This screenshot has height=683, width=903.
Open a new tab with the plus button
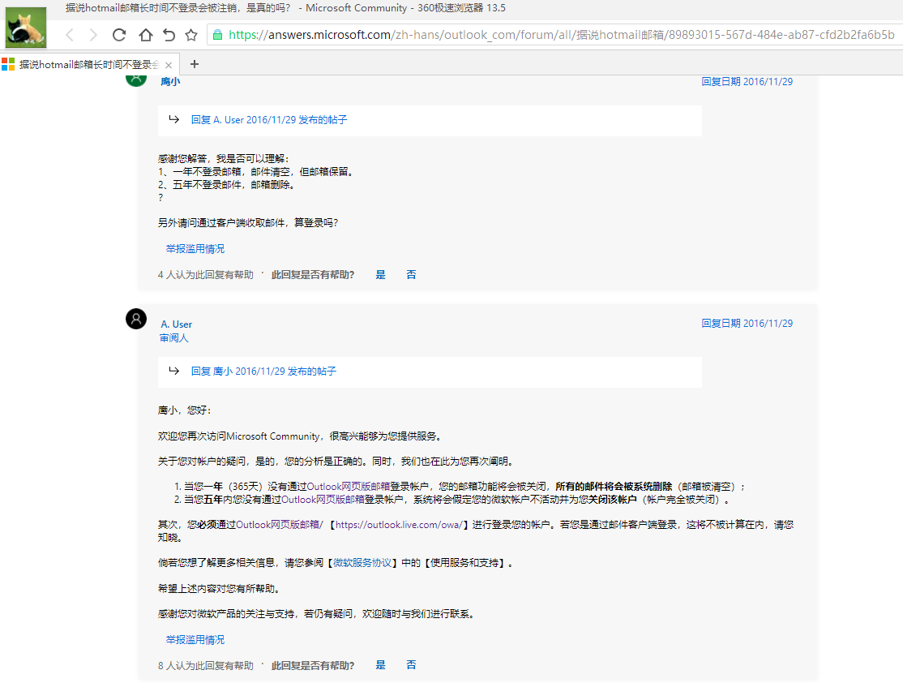coord(195,64)
